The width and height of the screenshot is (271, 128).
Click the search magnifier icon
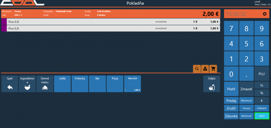pyautogui.click(x=197, y=69)
